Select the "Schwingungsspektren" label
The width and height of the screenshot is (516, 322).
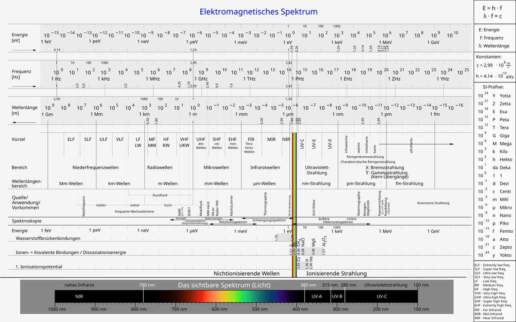coord(269,220)
